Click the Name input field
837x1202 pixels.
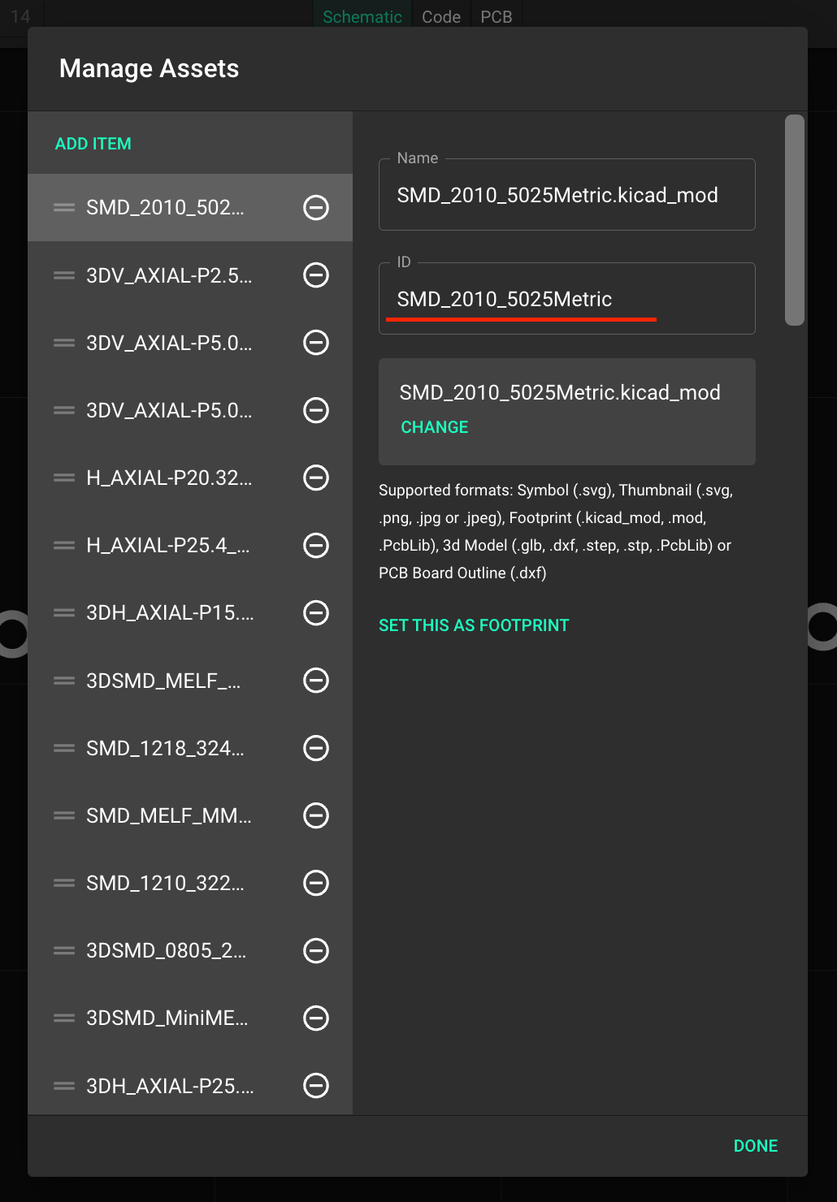[x=567, y=195]
